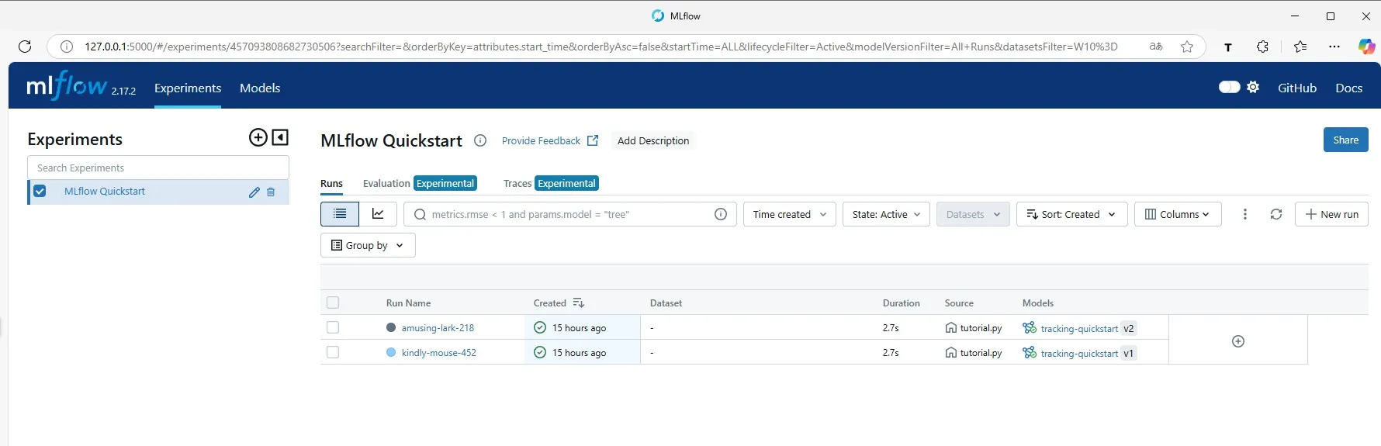Image resolution: width=1381 pixels, height=446 pixels.
Task: Click the amusing-lark-218 status check icon
Action: click(x=540, y=327)
